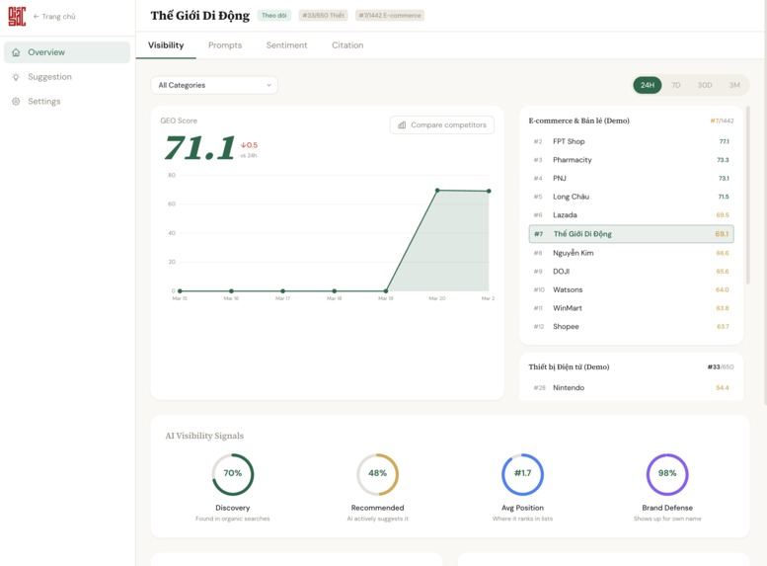Click the Thiết bị Điện tử (Demo) heading

coord(569,366)
